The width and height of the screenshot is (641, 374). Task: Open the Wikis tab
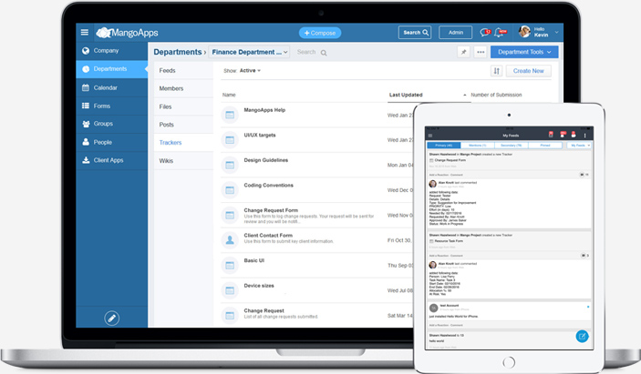(183, 161)
